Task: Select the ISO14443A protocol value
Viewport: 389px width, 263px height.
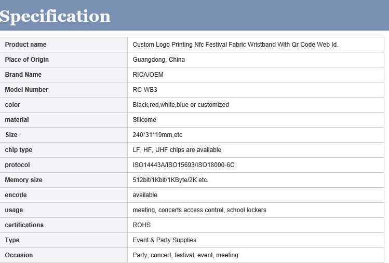Action: [183, 165]
